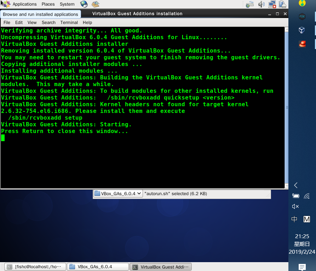
Task: Open the VBox_GAs_6.0.4 location dropdown
Action: [x=118, y=194]
